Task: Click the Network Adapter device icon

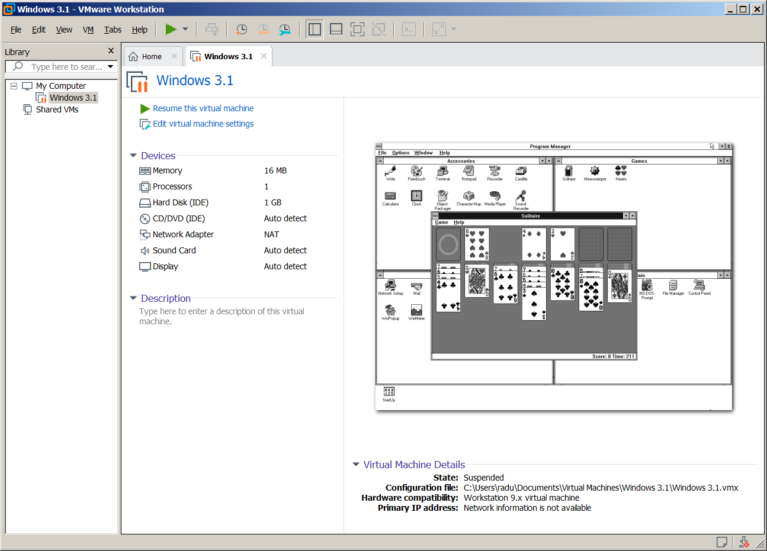Action: point(145,235)
